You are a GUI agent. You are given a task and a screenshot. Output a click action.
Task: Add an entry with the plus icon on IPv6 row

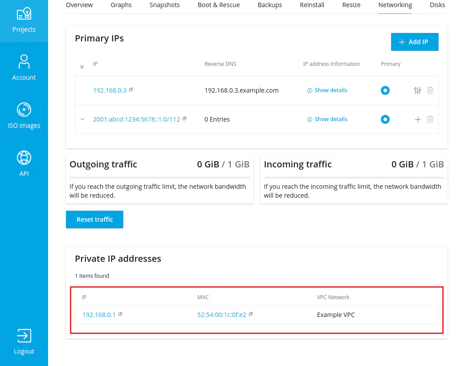(417, 119)
